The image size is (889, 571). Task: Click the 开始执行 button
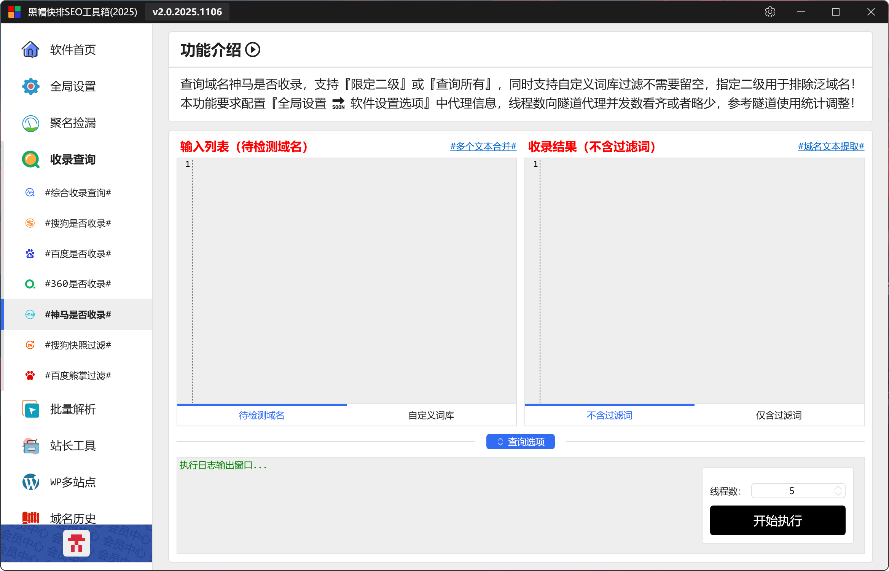(x=777, y=520)
